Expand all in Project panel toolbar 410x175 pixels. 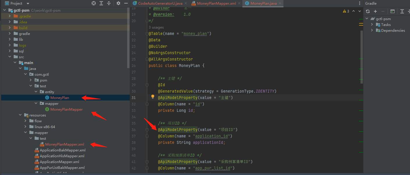[101, 3]
